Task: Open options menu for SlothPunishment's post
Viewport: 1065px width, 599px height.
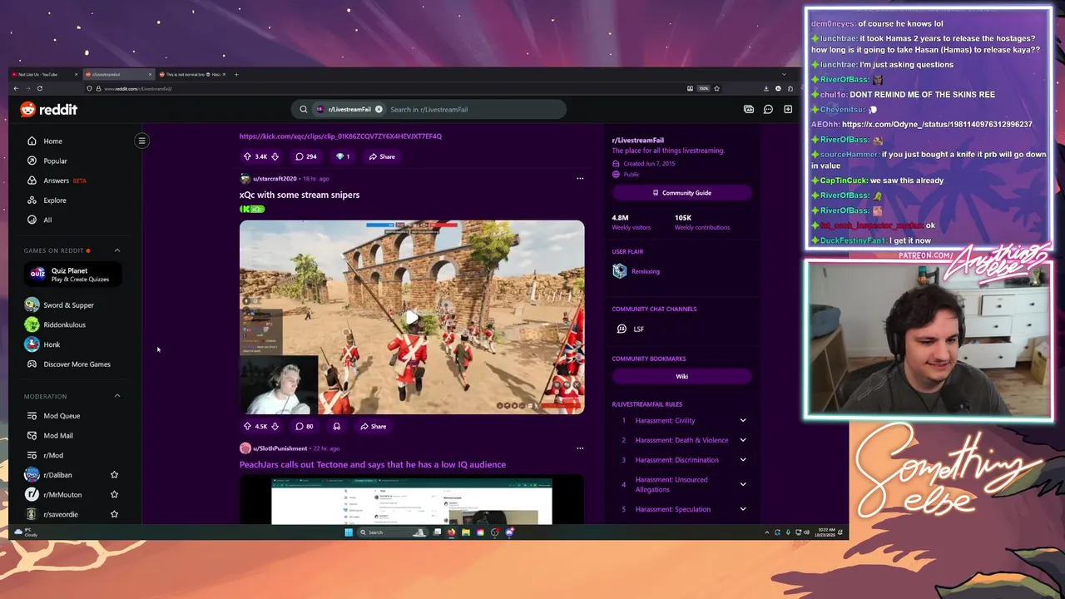Action: click(580, 448)
